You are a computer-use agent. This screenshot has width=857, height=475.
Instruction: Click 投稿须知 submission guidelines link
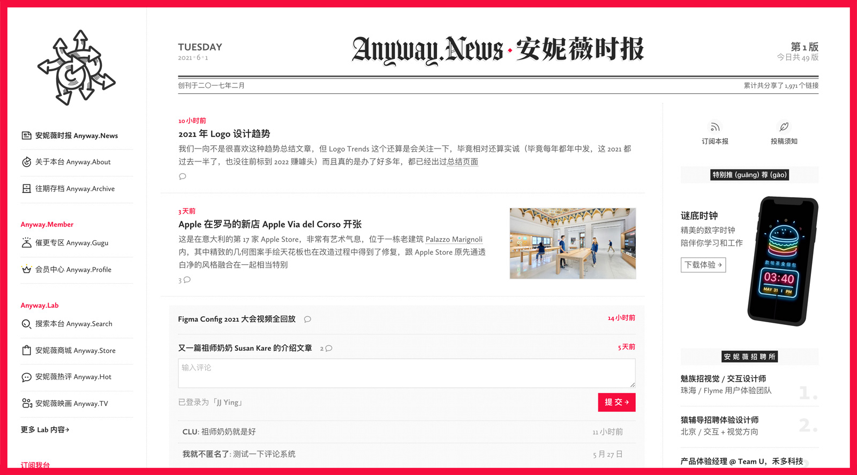coord(784,142)
